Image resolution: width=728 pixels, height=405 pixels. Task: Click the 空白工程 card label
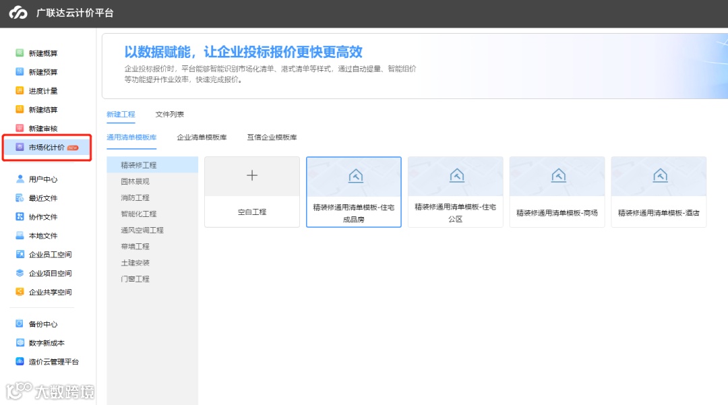tap(252, 212)
